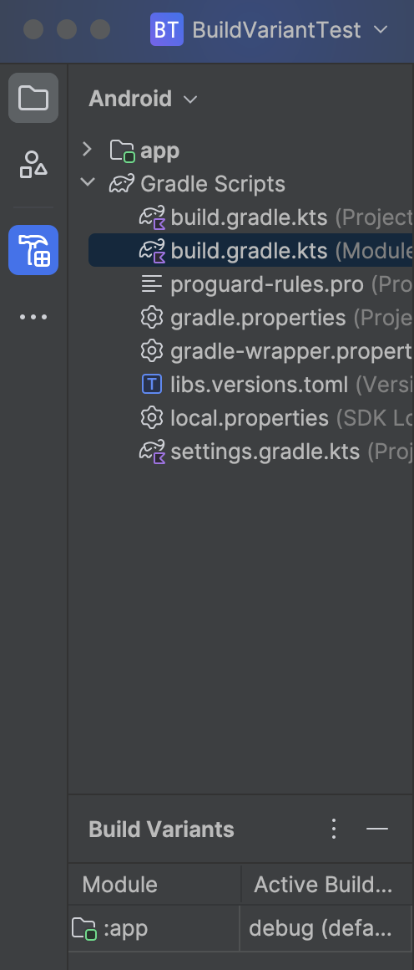The image size is (414, 970).
Task: Collapse the Gradle Scripts node
Action: pos(87,183)
